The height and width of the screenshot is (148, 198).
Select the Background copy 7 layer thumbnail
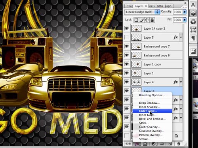click(136, 46)
